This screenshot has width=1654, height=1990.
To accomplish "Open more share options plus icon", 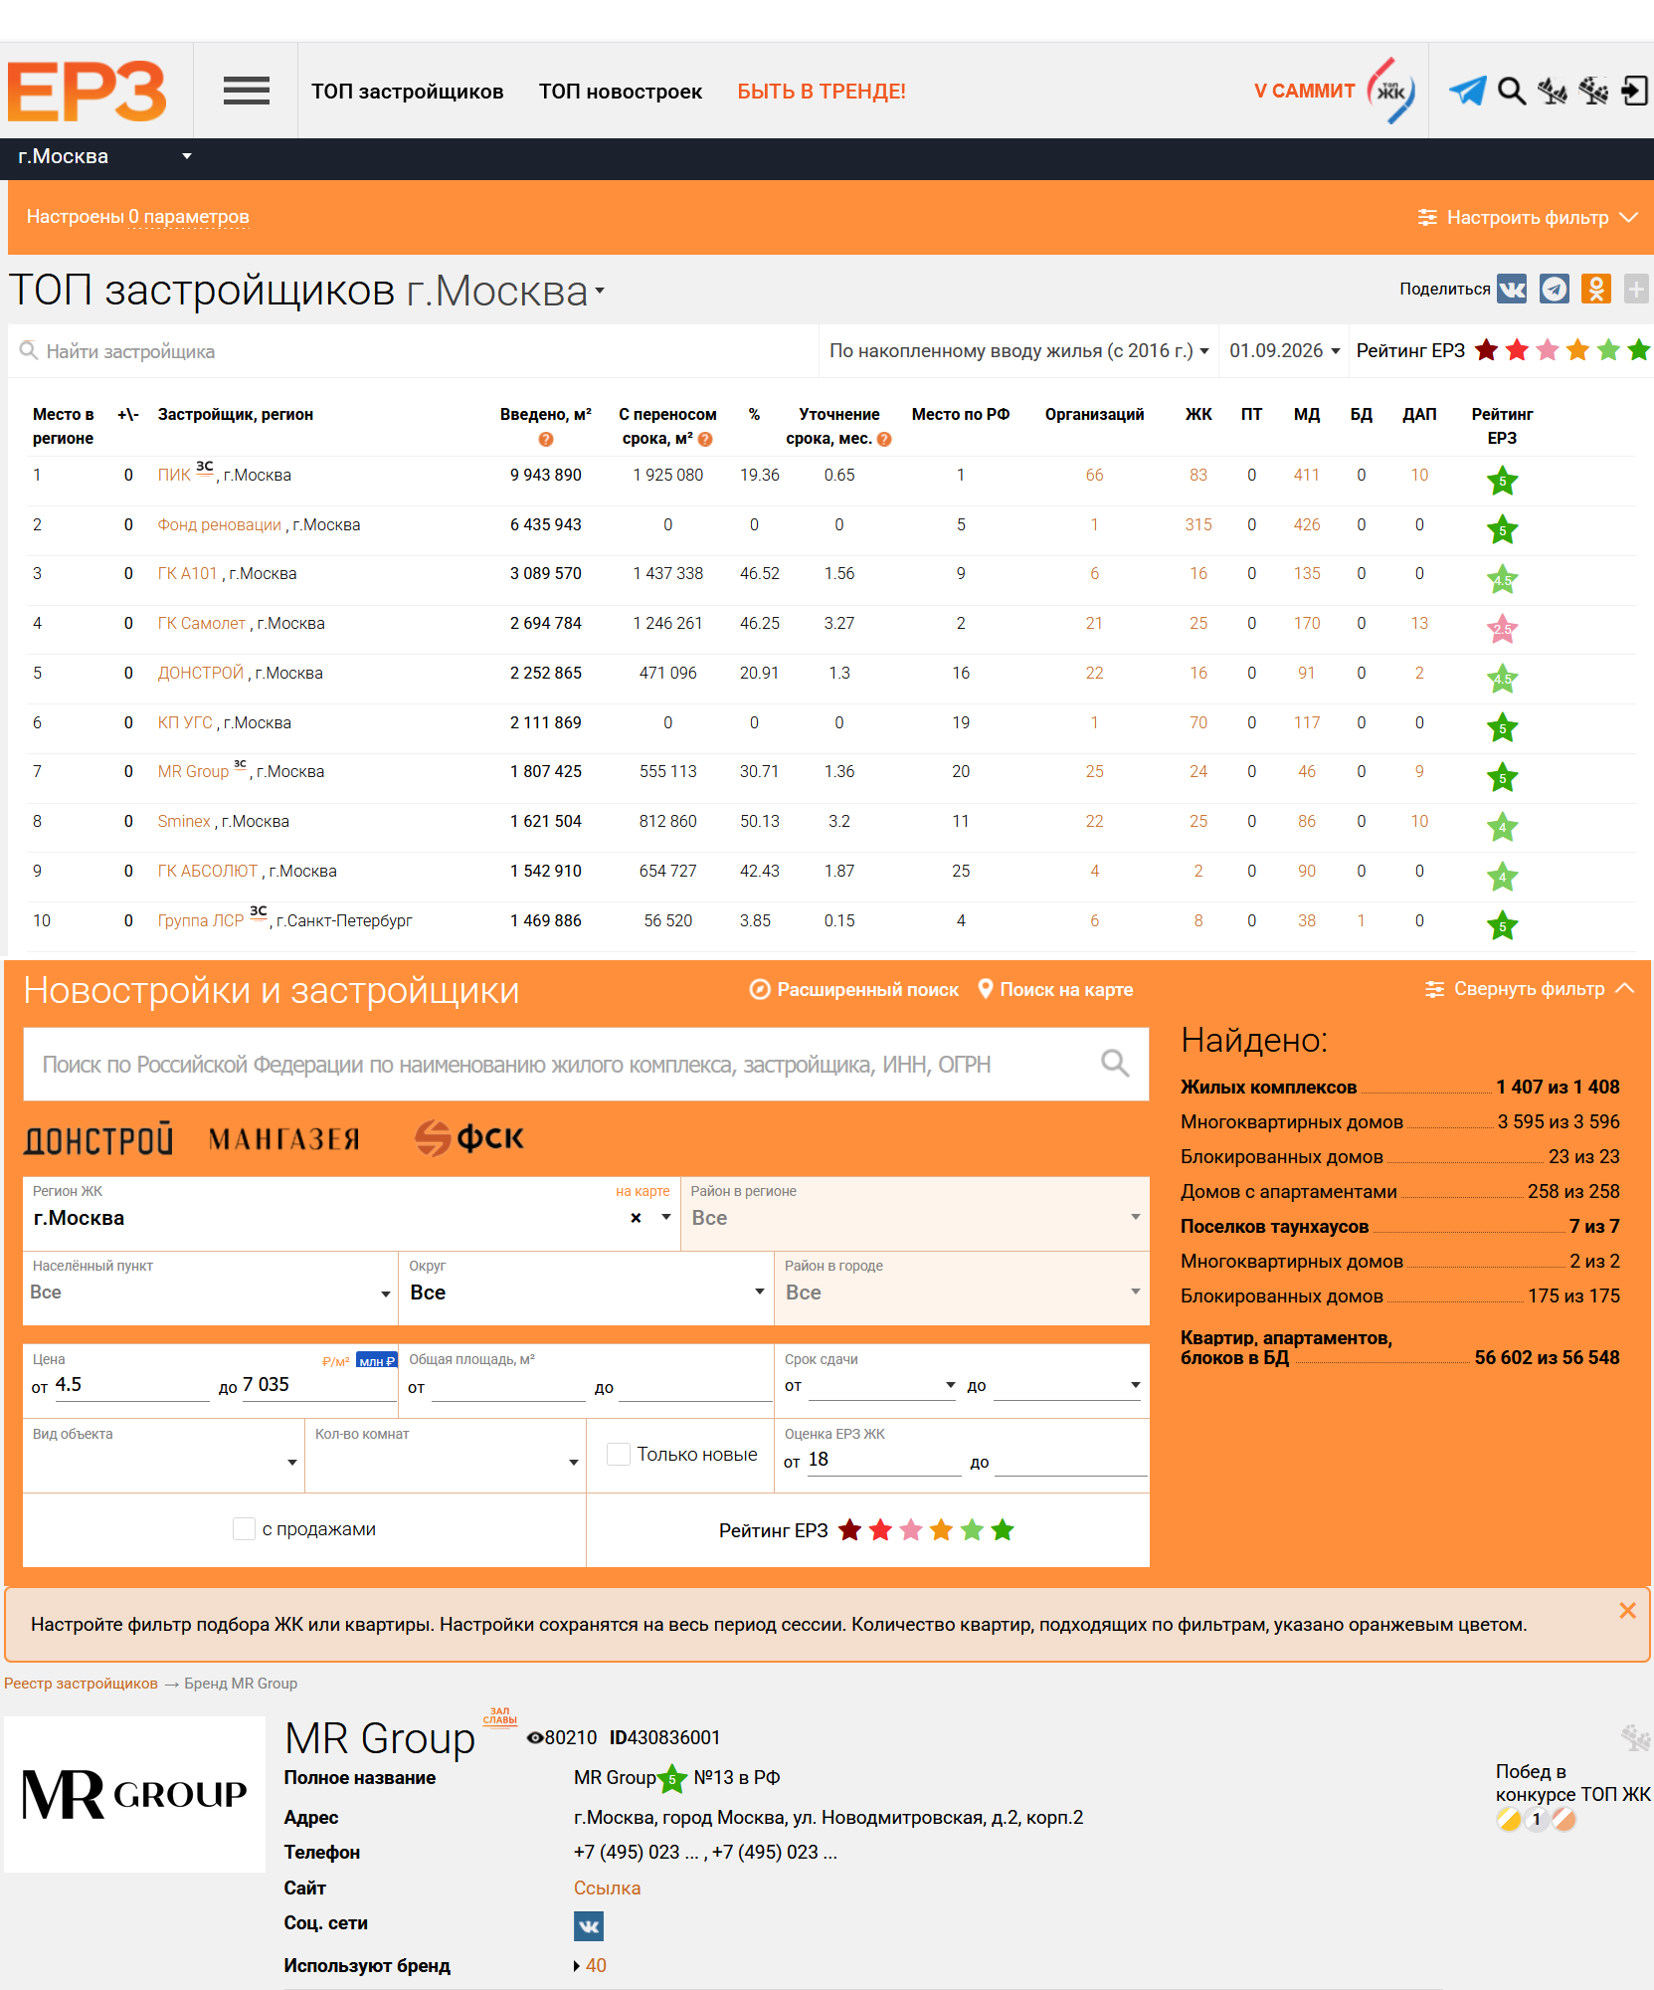I will tap(1636, 289).
